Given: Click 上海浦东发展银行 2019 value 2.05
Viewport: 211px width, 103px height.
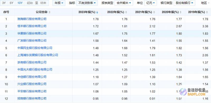Looking at the screenshot, I should point(205,55).
